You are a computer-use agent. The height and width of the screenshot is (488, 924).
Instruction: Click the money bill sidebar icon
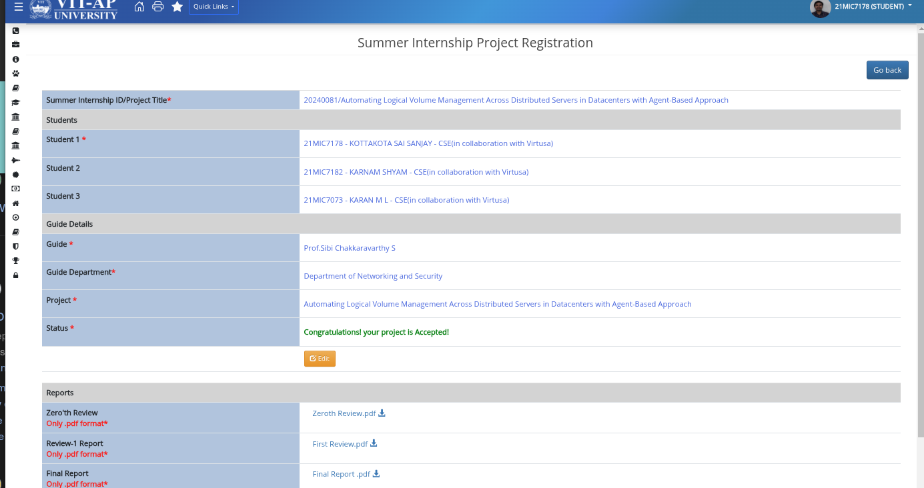coord(16,189)
